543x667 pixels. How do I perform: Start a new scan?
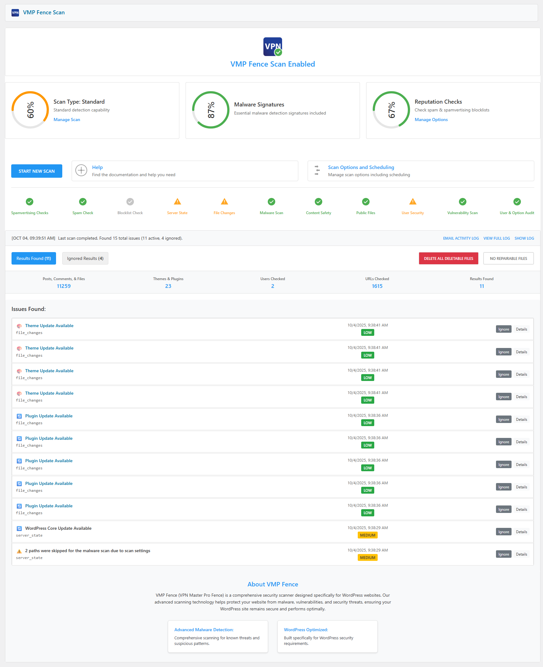[x=37, y=171]
